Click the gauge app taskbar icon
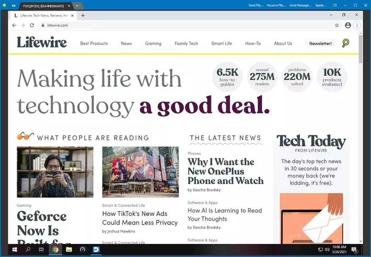371x257 pixels. click(x=82, y=249)
